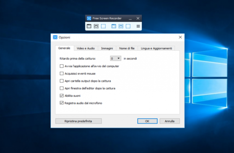The image size is (234, 153).
Task: Open Lingua e Aggiornamenti tab
Action: click(156, 48)
